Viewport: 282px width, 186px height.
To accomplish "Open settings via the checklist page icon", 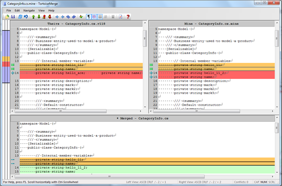I will point(121,17).
